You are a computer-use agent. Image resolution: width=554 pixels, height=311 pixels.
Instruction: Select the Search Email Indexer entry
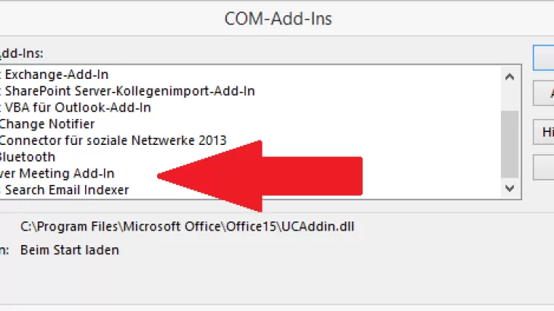pos(67,190)
